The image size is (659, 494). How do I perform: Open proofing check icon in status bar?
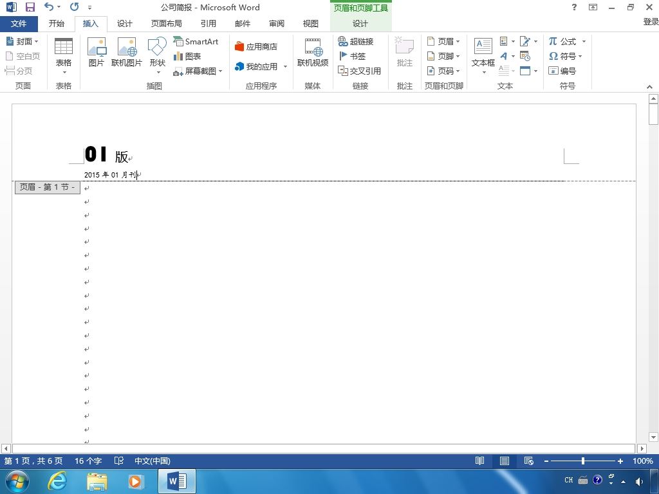(119, 461)
